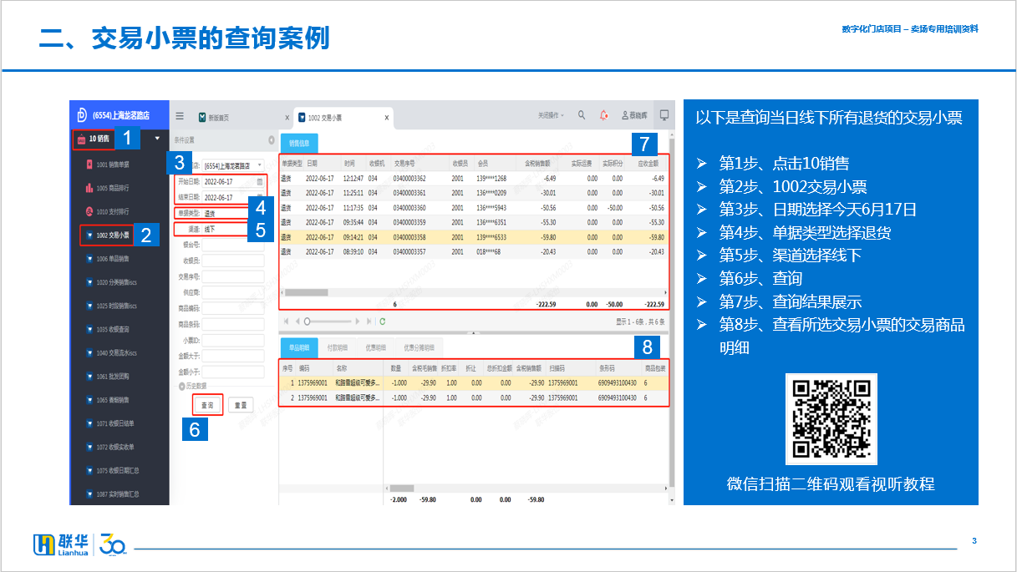1017x572 pixels.
Task: Collapse the 10 销售 menu arrow
Action: click(x=157, y=138)
